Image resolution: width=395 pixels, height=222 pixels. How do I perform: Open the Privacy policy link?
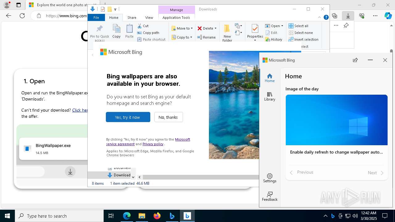click(x=153, y=144)
